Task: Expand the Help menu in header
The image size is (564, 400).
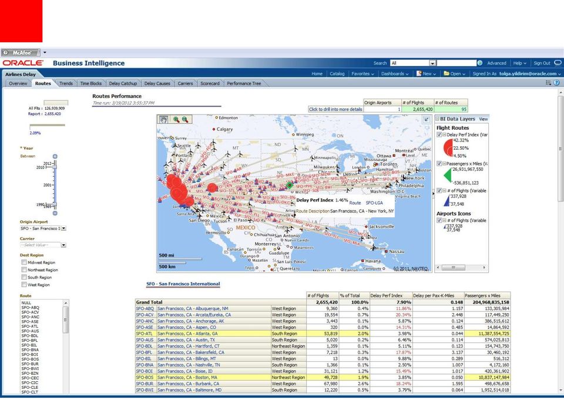Action: [519, 63]
